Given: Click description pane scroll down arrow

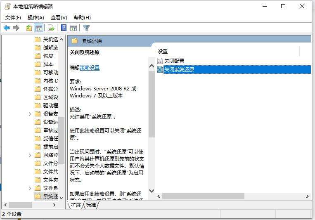Looking at the screenshot, I should 152,190.
